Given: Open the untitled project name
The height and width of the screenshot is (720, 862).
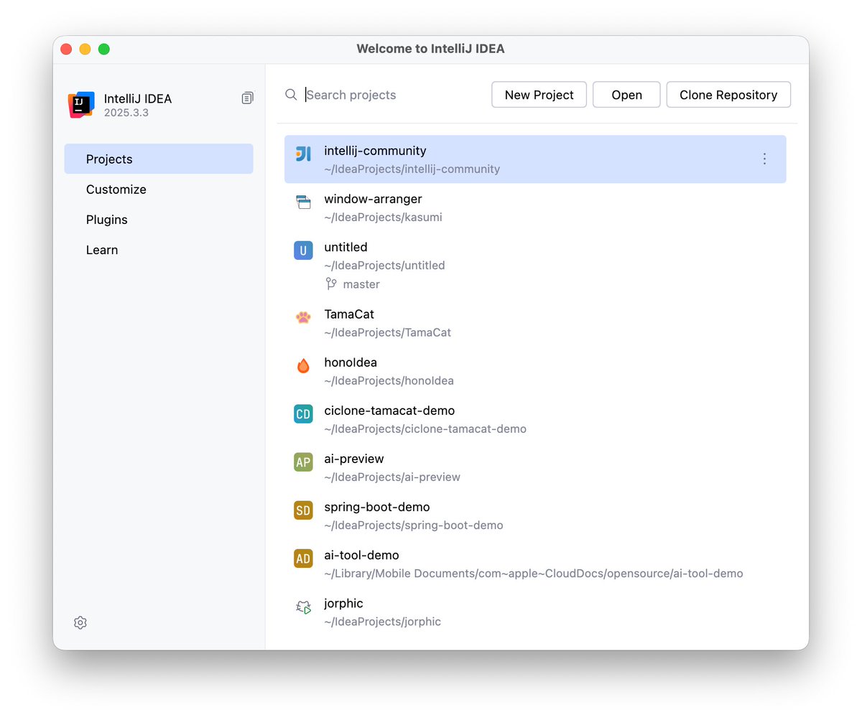Looking at the screenshot, I should [346, 247].
